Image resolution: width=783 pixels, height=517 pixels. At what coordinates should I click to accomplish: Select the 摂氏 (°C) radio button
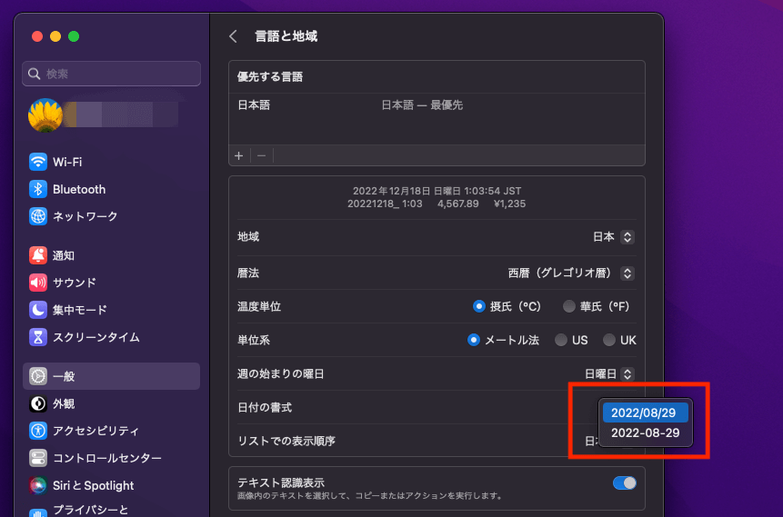click(479, 306)
